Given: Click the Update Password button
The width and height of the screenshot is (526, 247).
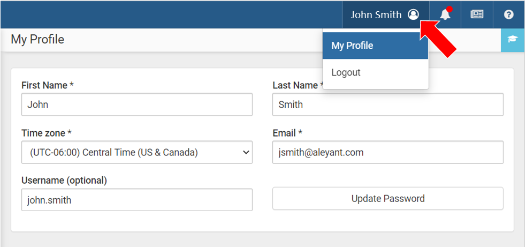Looking at the screenshot, I should coord(388,199).
